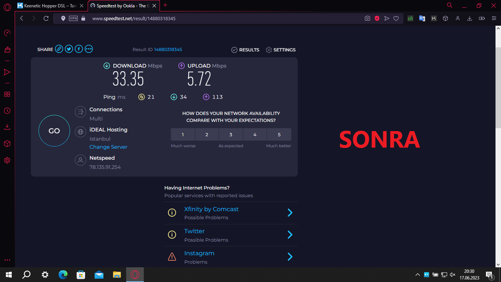The width and height of the screenshot is (501, 282).
Task: Open Microsoft Edge from the taskbar
Action: pos(63,274)
